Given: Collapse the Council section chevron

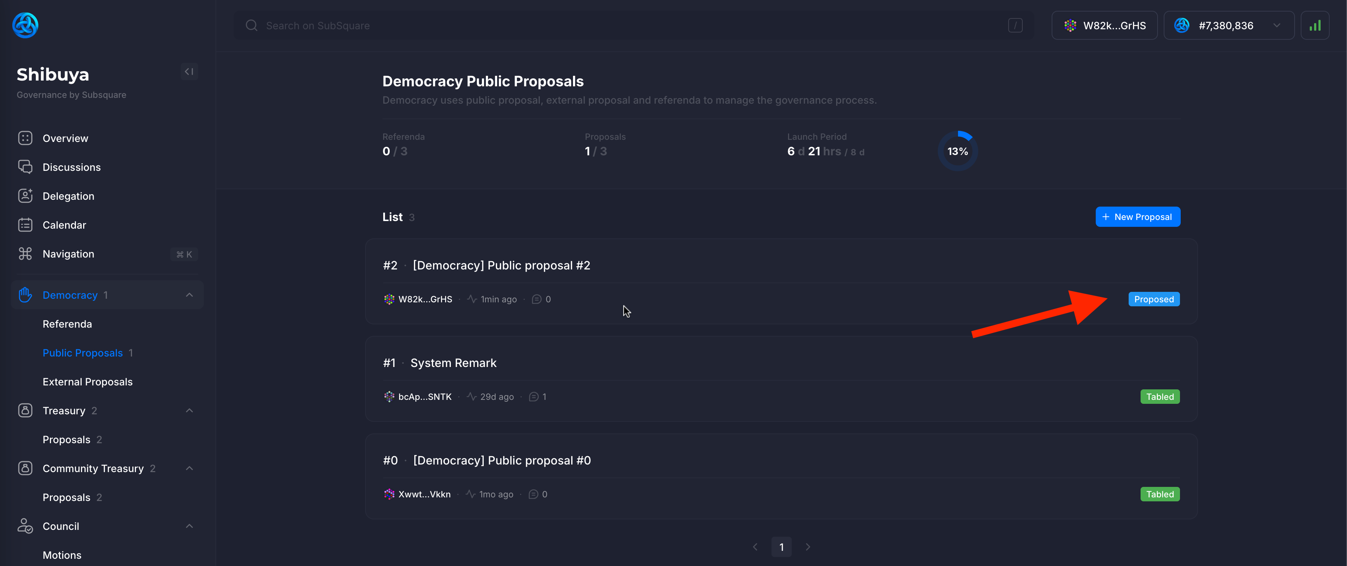Looking at the screenshot, I should pyautogui.click(x=189, y=526).
